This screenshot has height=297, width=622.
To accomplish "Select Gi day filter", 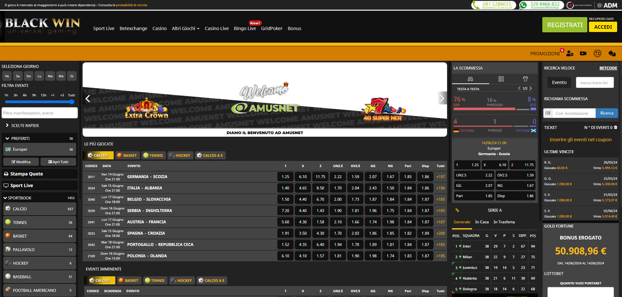I will pos(72,76).
